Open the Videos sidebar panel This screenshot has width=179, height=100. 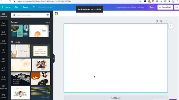[3, 78]
